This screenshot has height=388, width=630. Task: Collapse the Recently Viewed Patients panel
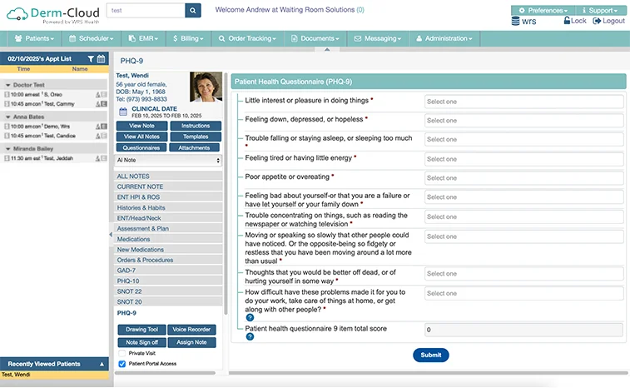[102, 364]
